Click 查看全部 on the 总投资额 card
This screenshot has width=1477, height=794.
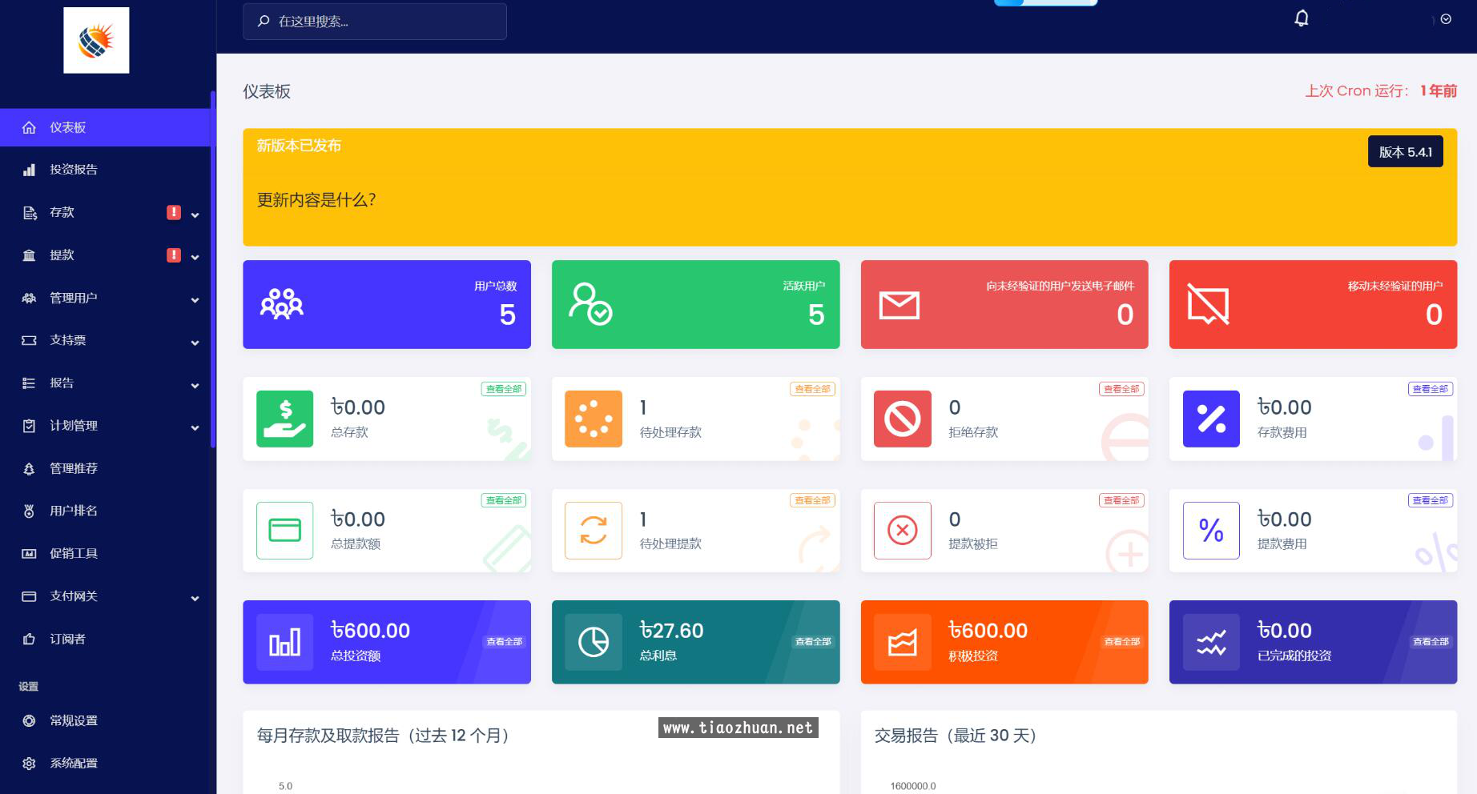pos(504,642)
